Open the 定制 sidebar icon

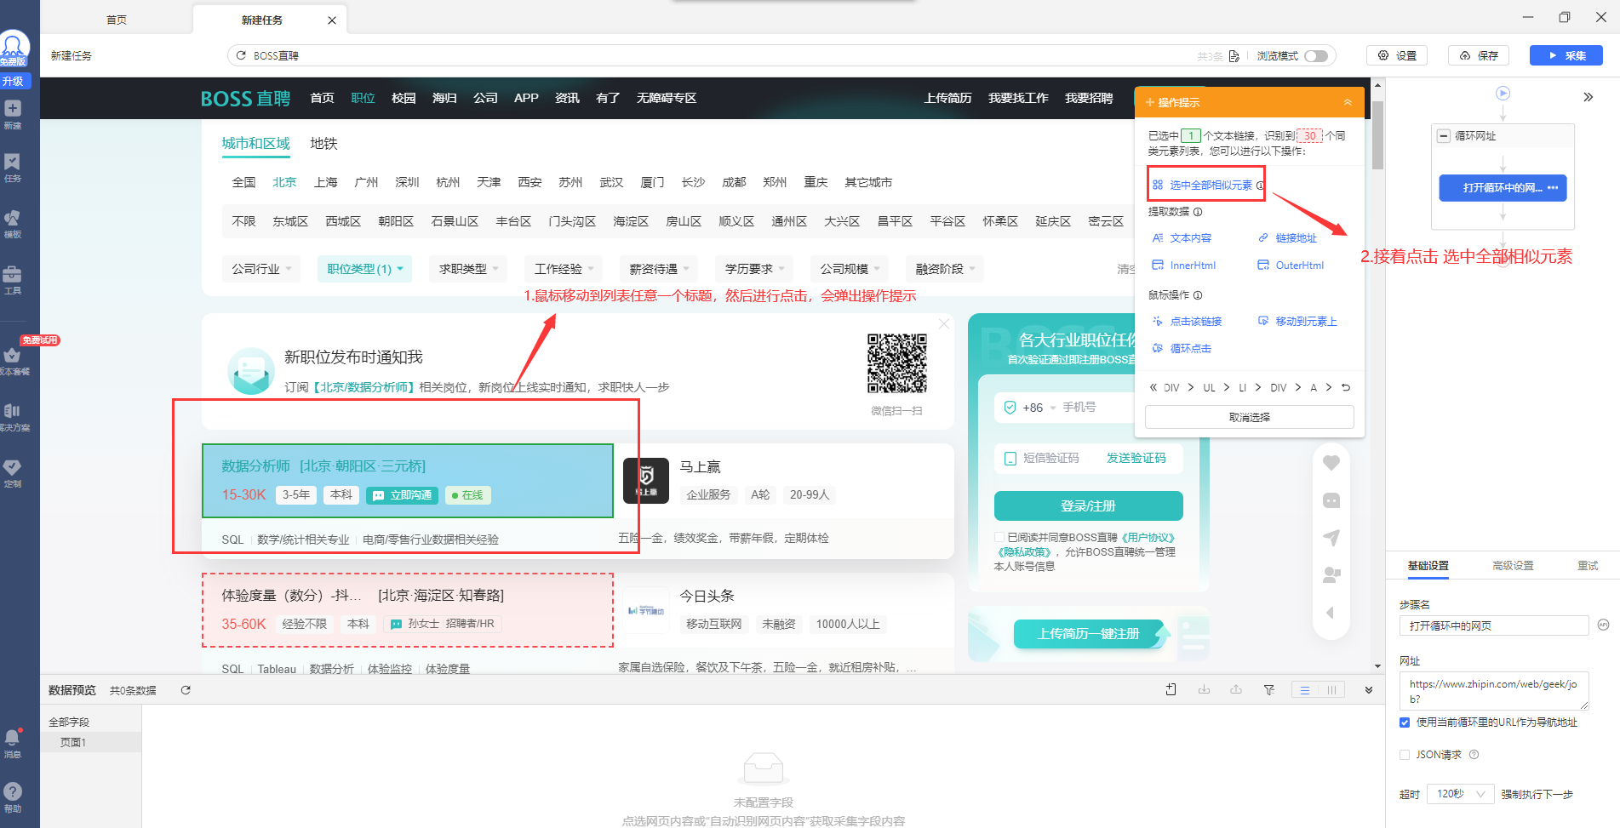(x=13, y=473)
